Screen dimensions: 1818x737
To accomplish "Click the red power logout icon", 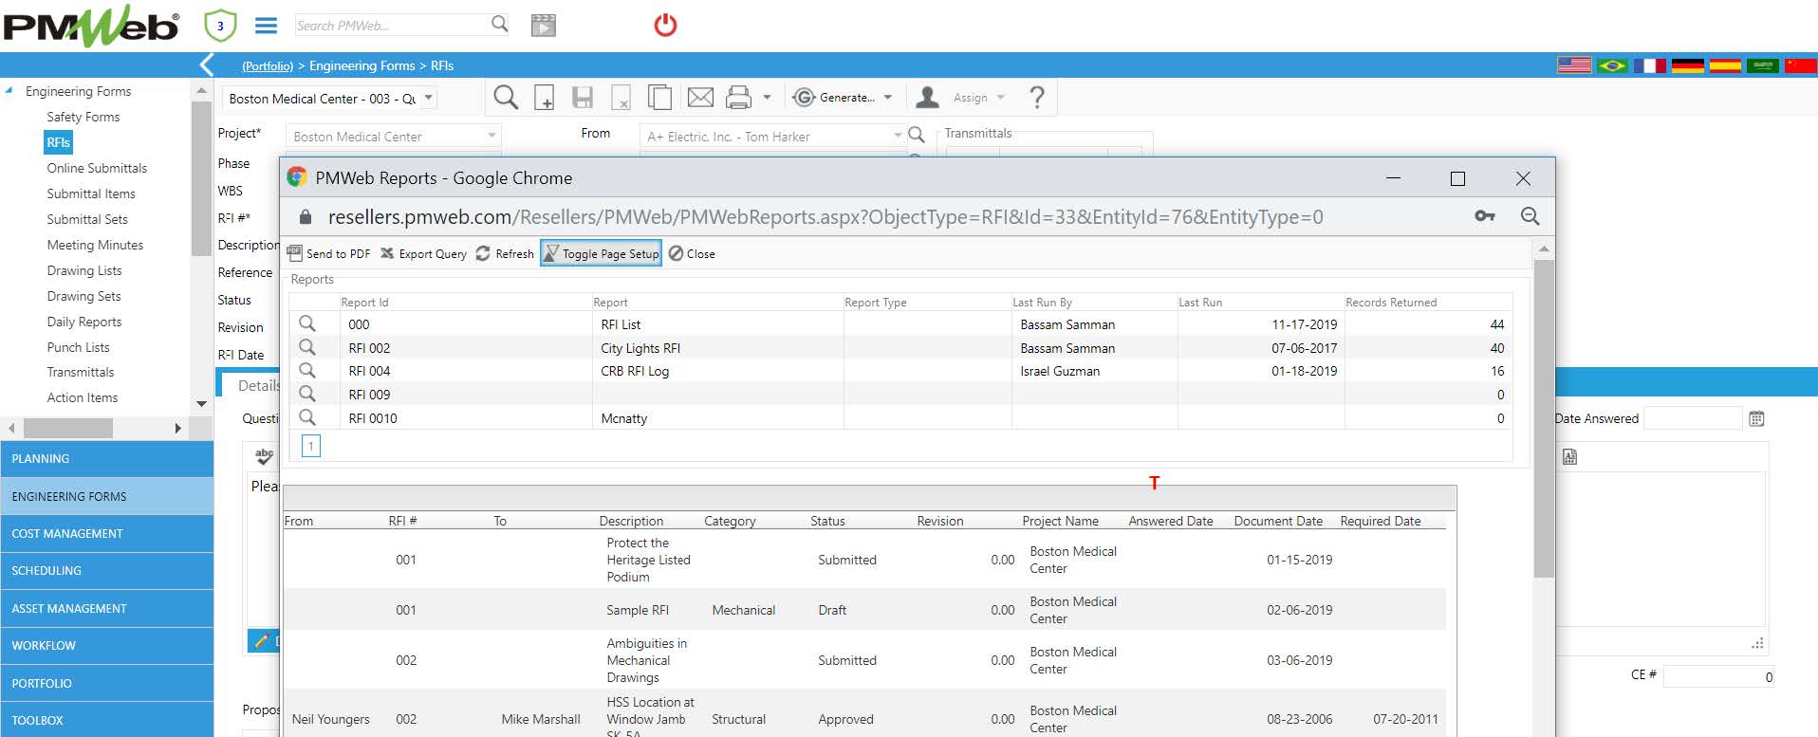I will [665, 25].
